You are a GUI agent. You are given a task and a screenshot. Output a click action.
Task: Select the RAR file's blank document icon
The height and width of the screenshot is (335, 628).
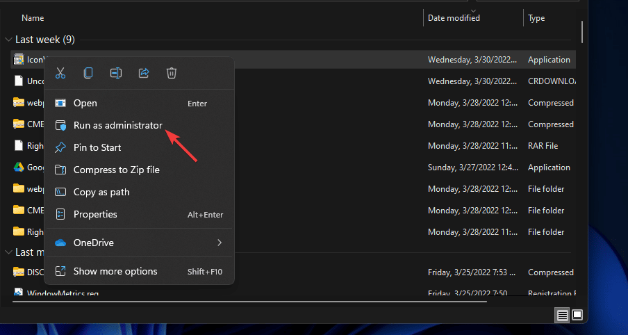(19, 145)
